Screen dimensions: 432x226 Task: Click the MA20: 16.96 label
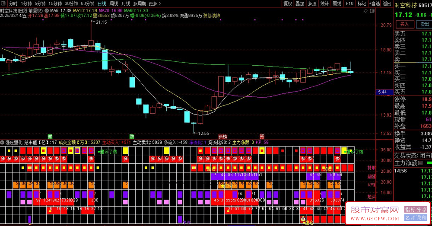(x=111, y=10)
